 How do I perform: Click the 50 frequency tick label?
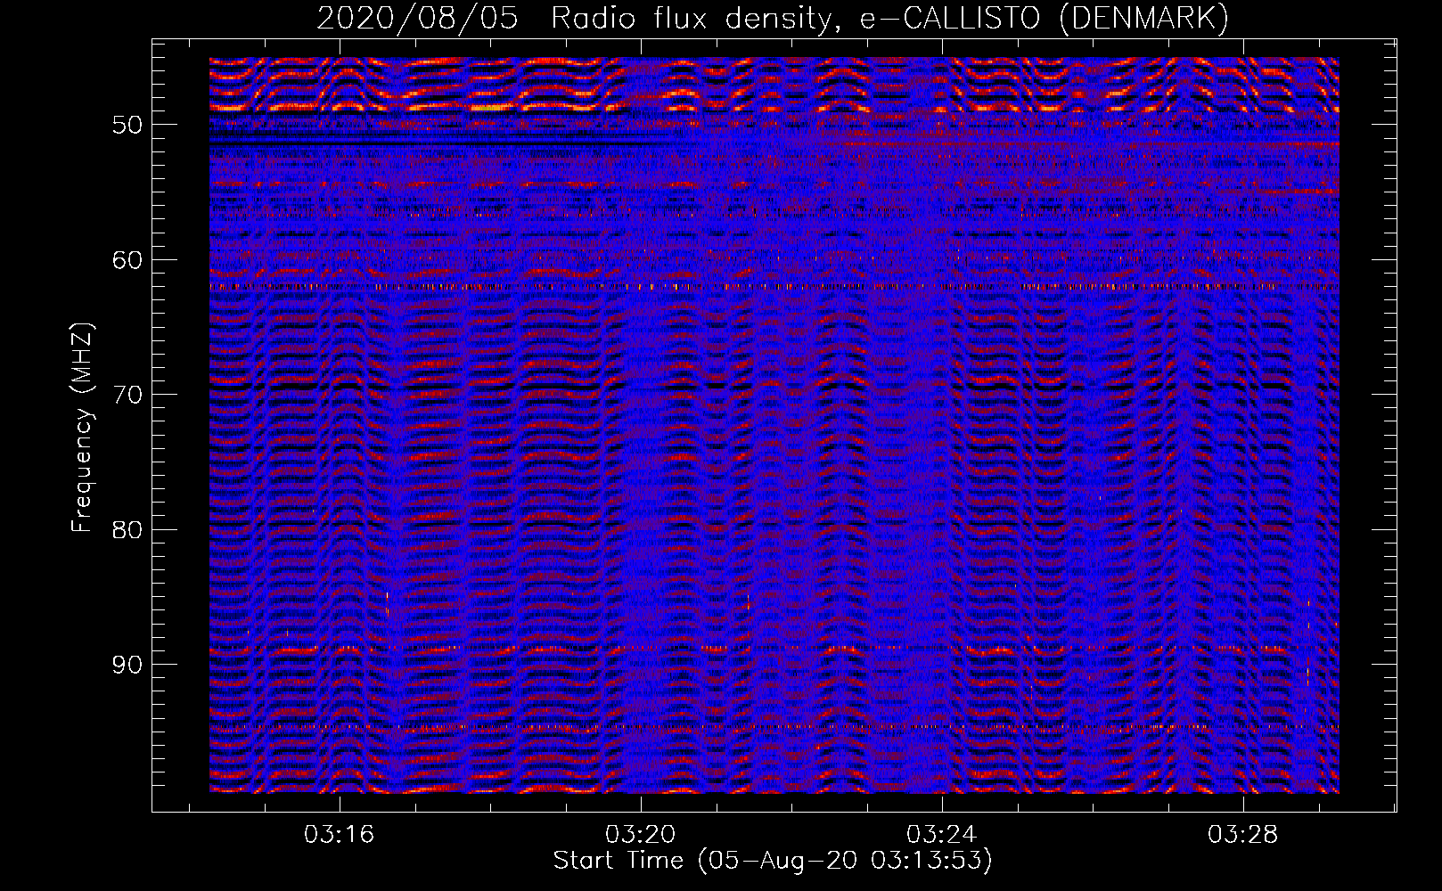click(127, 125)
